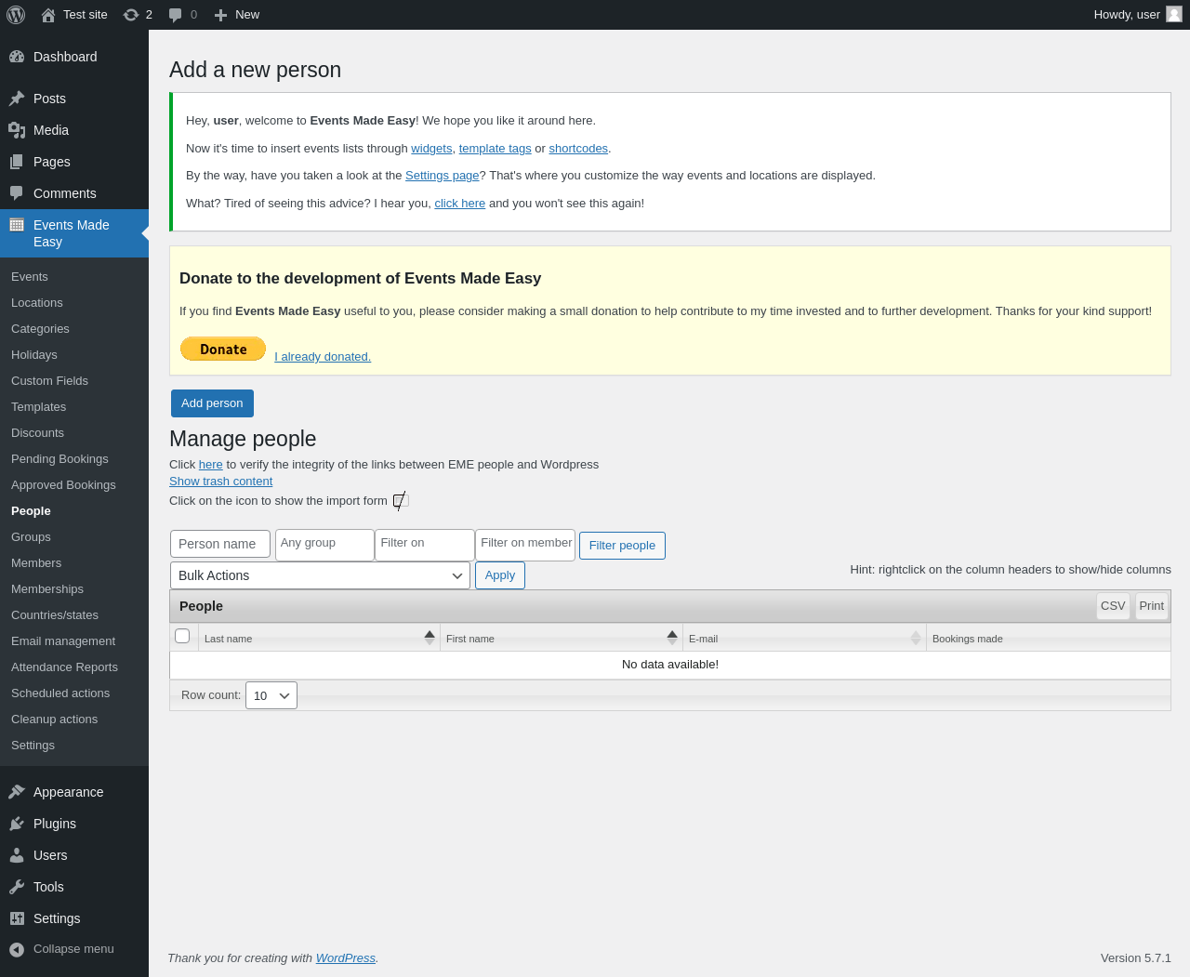This screenshot has width=1190, height=977.
Task: Open the Test site home link
Action: coord(74,15)
